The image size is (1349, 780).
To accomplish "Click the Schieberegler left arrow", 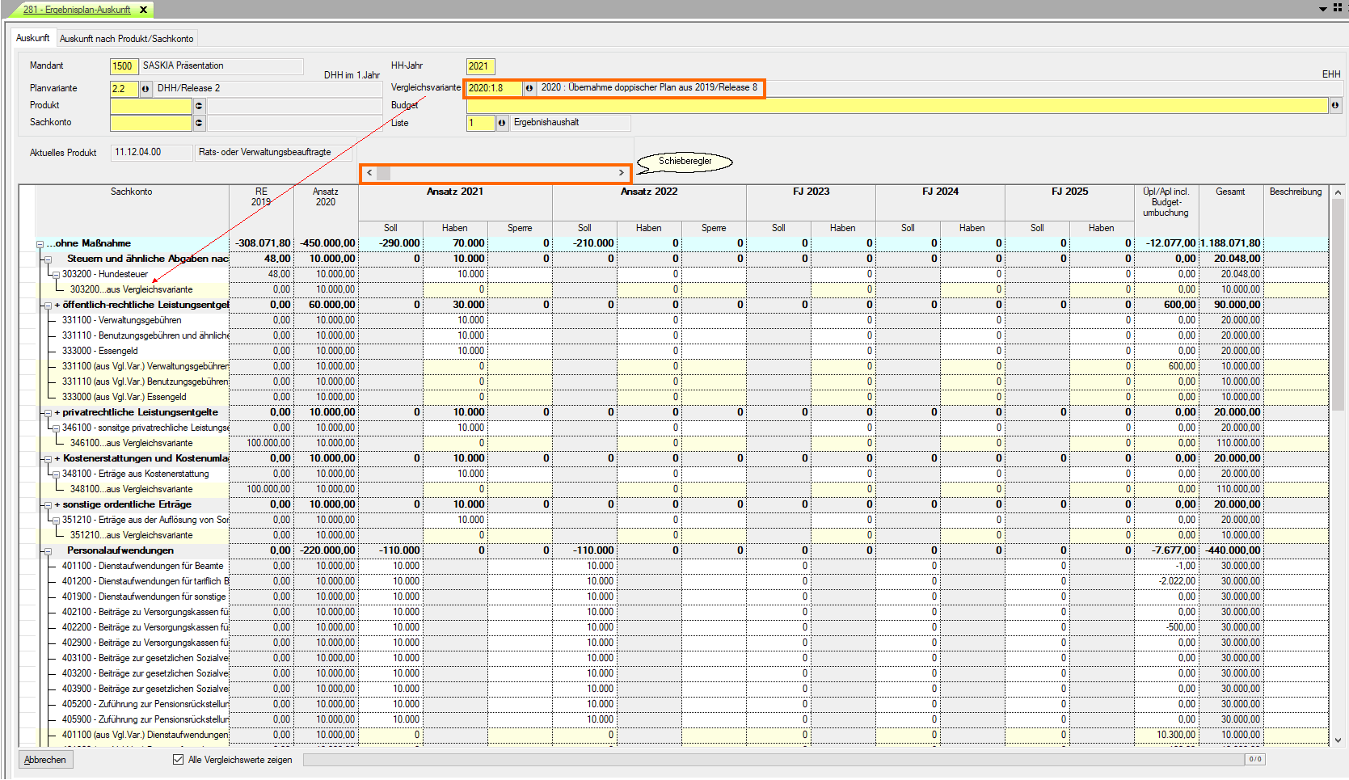I will click(369, 173).
